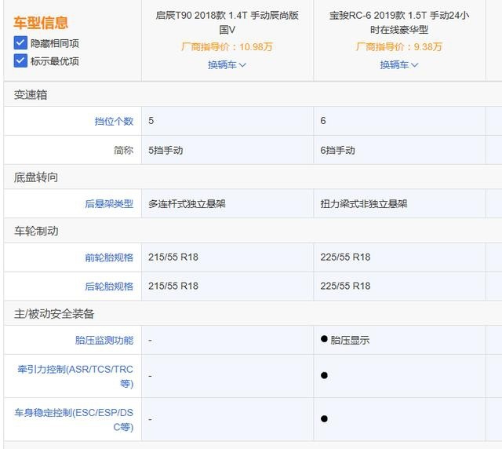
Task: Select 225/55 R18 in the 后轮胎规格 row
Action: pos(345,286)
